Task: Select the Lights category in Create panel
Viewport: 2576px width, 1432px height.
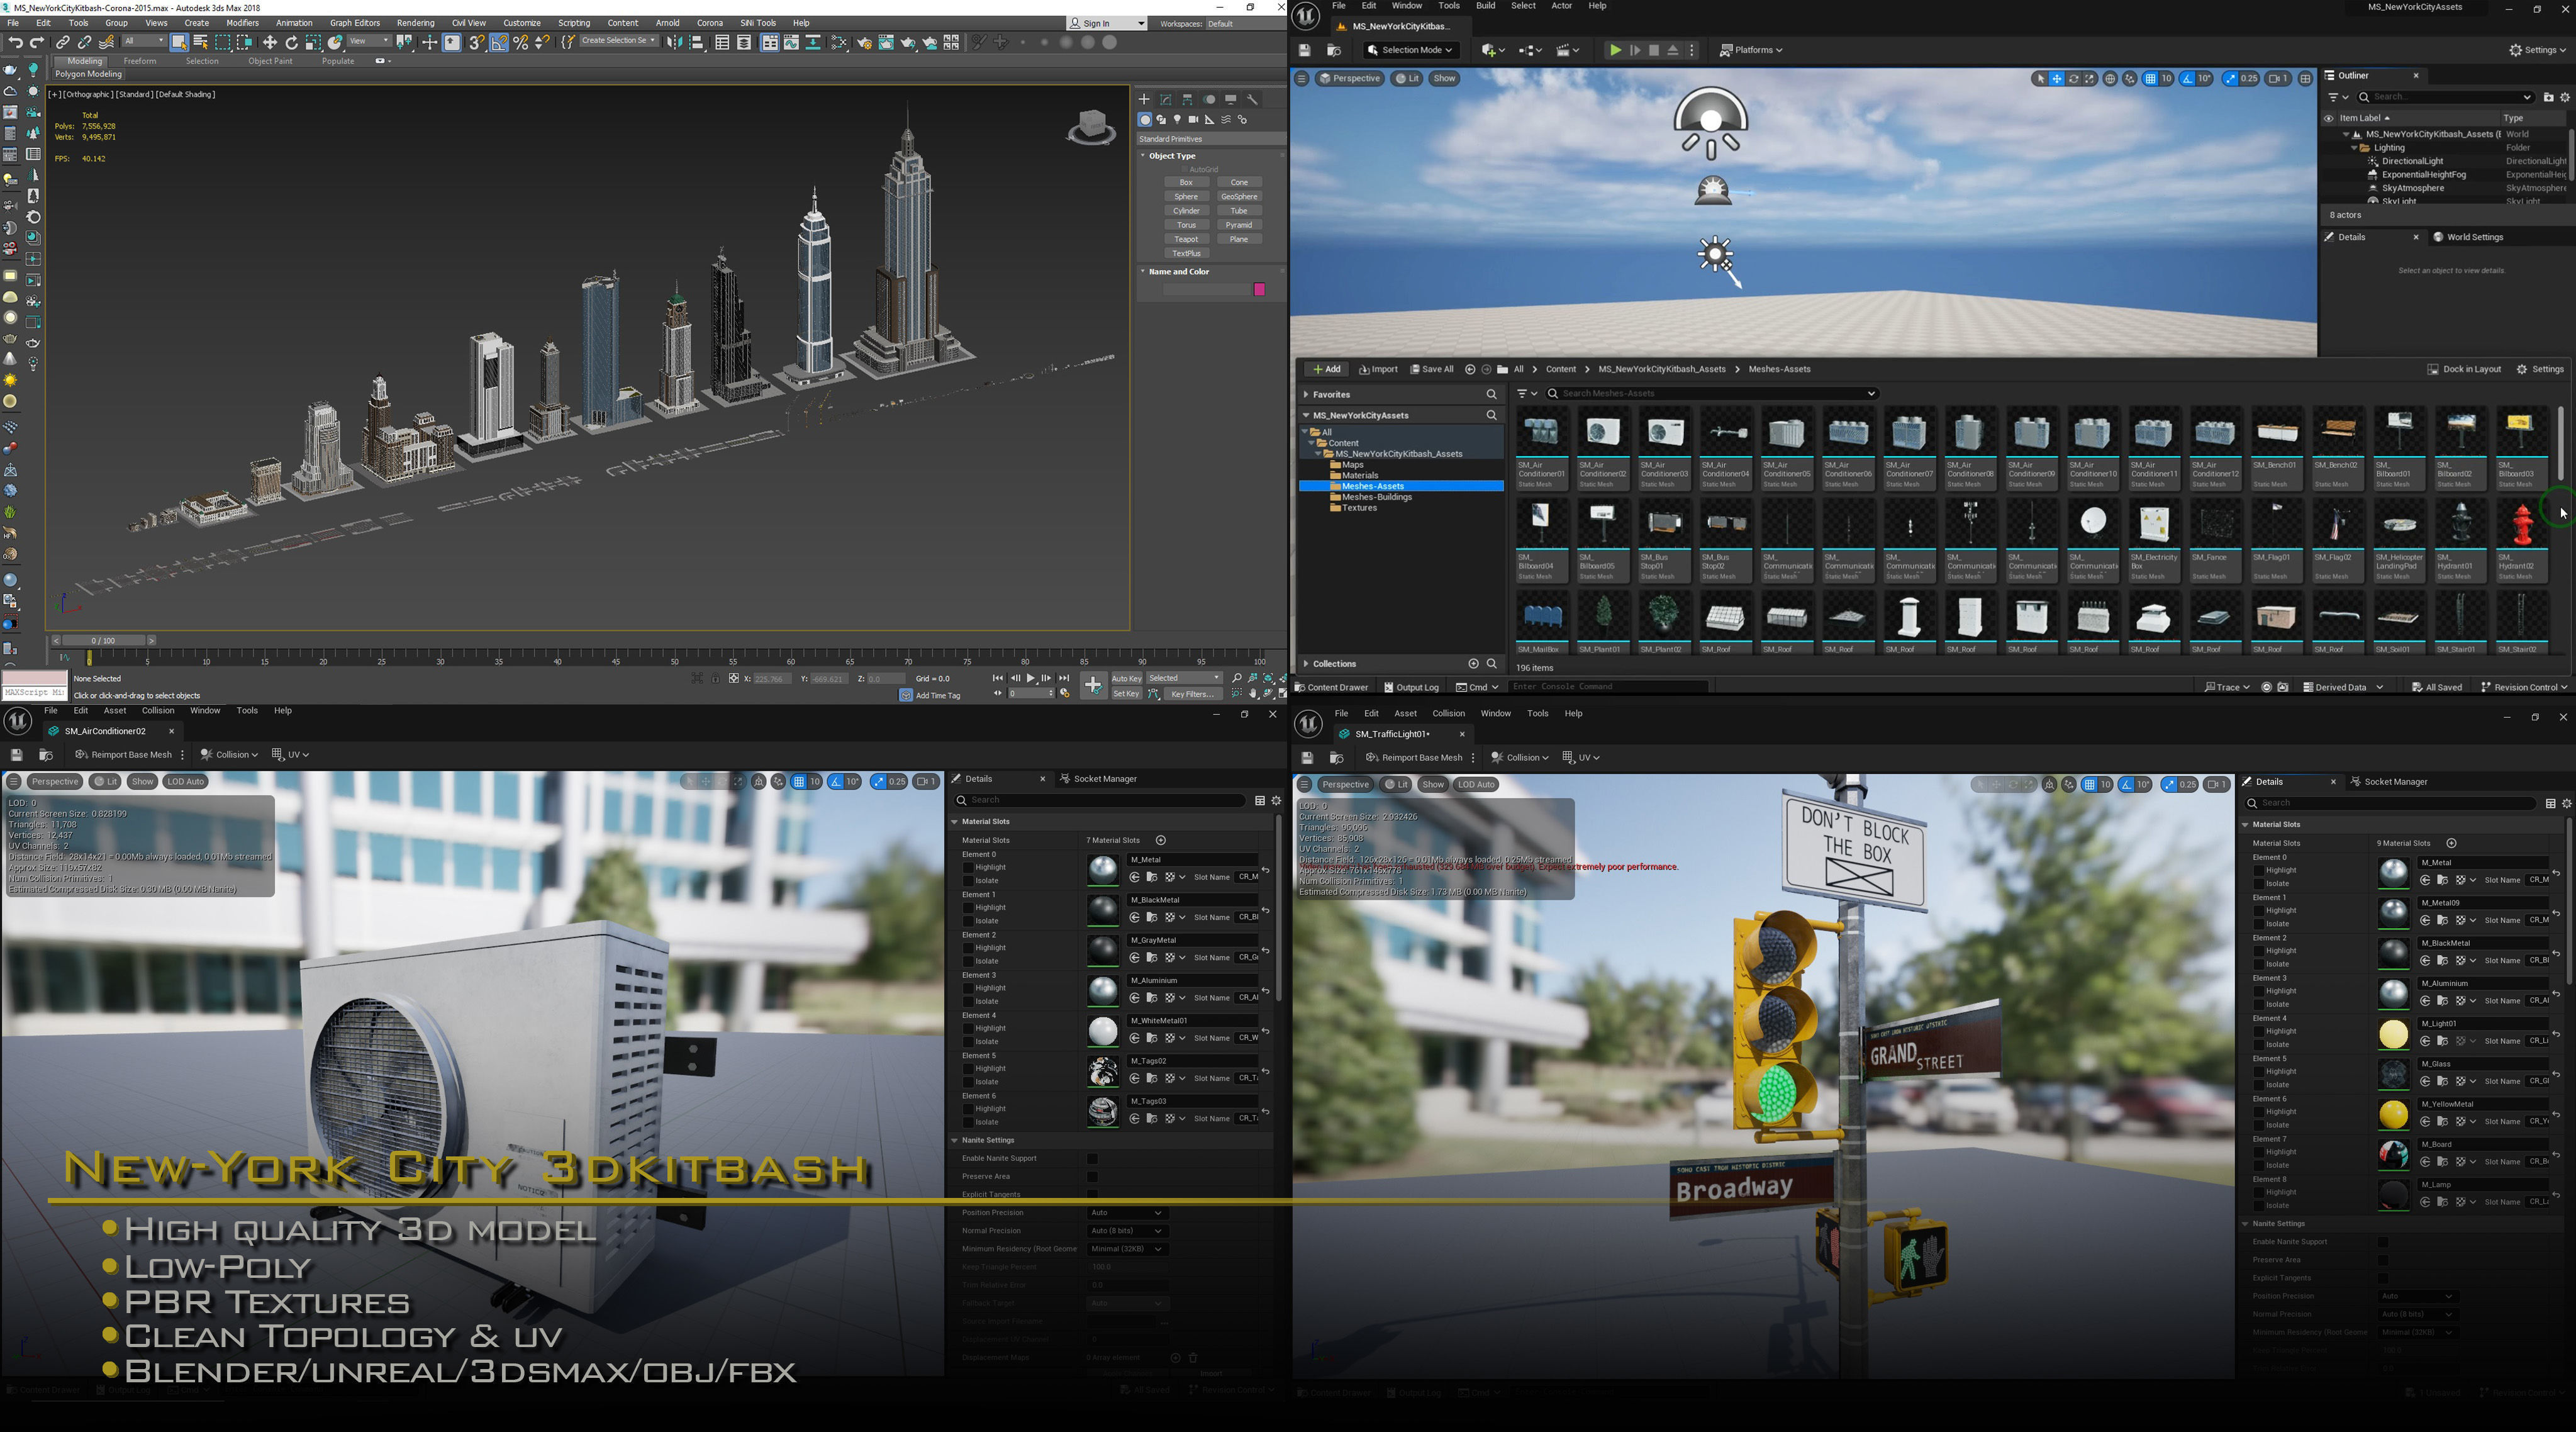Action: click(1177, 119)
